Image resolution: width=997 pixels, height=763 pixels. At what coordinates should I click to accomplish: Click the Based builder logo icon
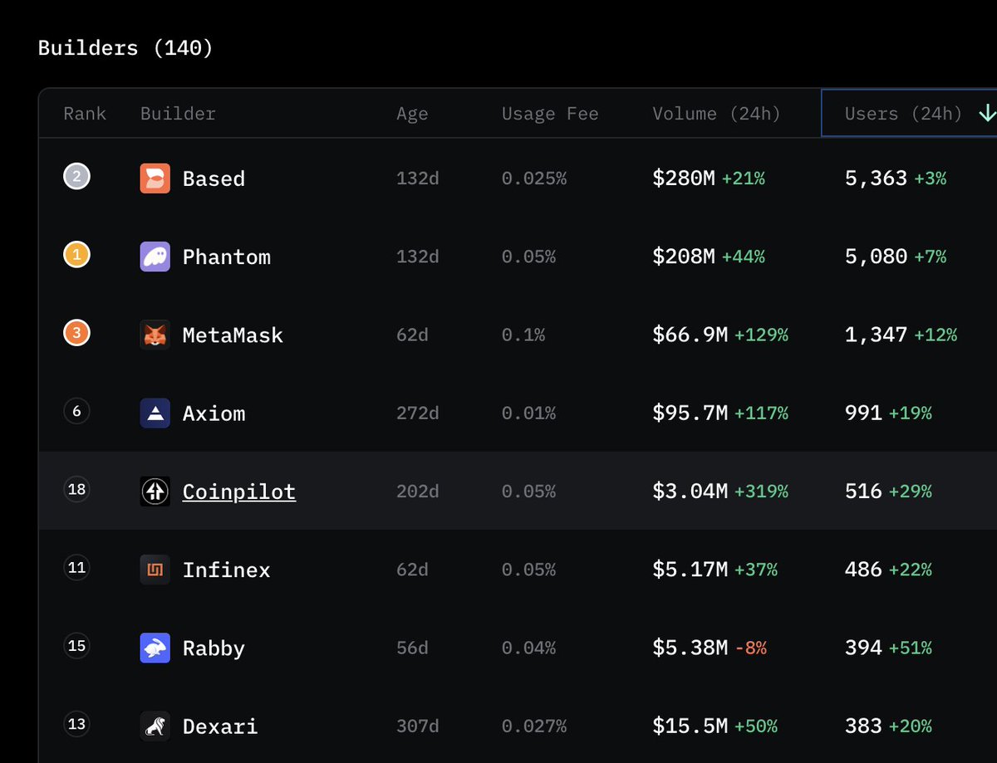click(x=155, y=179)
